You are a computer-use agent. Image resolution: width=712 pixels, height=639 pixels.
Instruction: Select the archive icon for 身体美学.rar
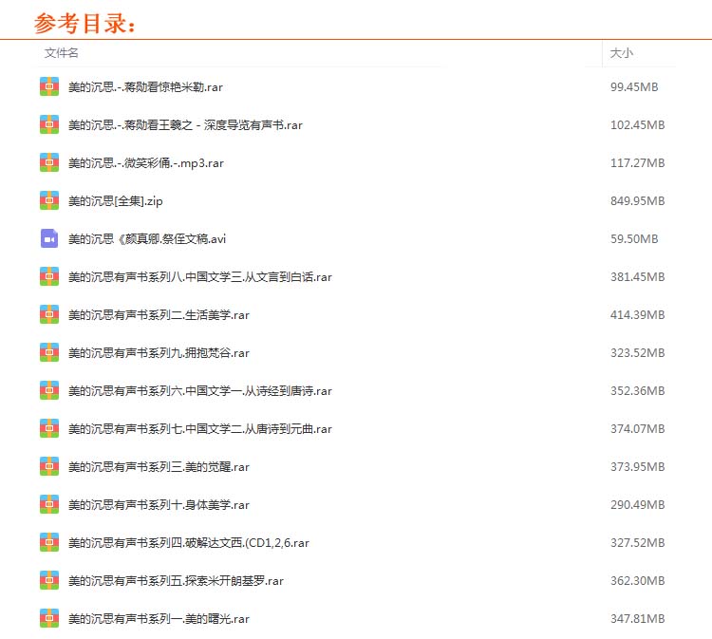coord(49,504)
